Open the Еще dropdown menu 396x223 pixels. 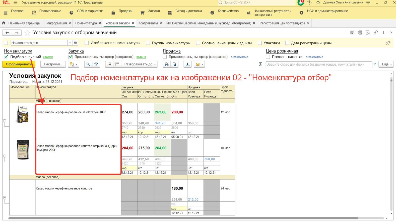pos(386,65)
